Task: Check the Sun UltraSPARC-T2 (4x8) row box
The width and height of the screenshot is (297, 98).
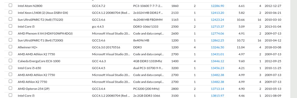Action: pos(10,19)
